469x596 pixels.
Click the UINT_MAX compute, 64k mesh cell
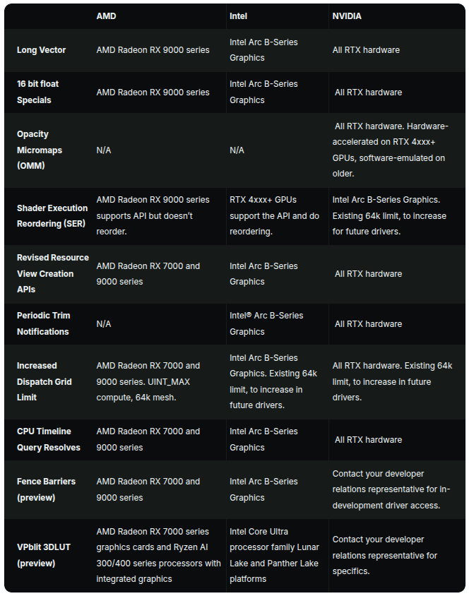point(148,381)
